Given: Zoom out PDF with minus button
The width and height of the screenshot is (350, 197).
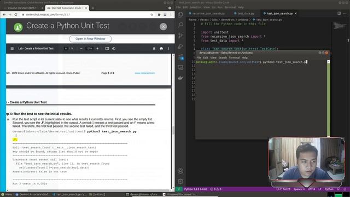Looking at the screenshot, I should (x=81, y=49).
